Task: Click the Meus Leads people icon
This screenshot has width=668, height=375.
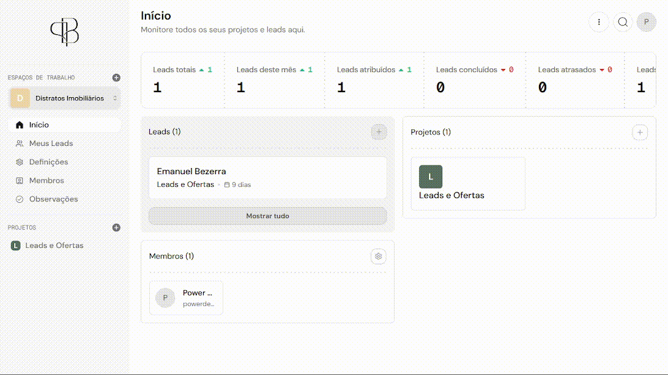Action: coord(18,143)
